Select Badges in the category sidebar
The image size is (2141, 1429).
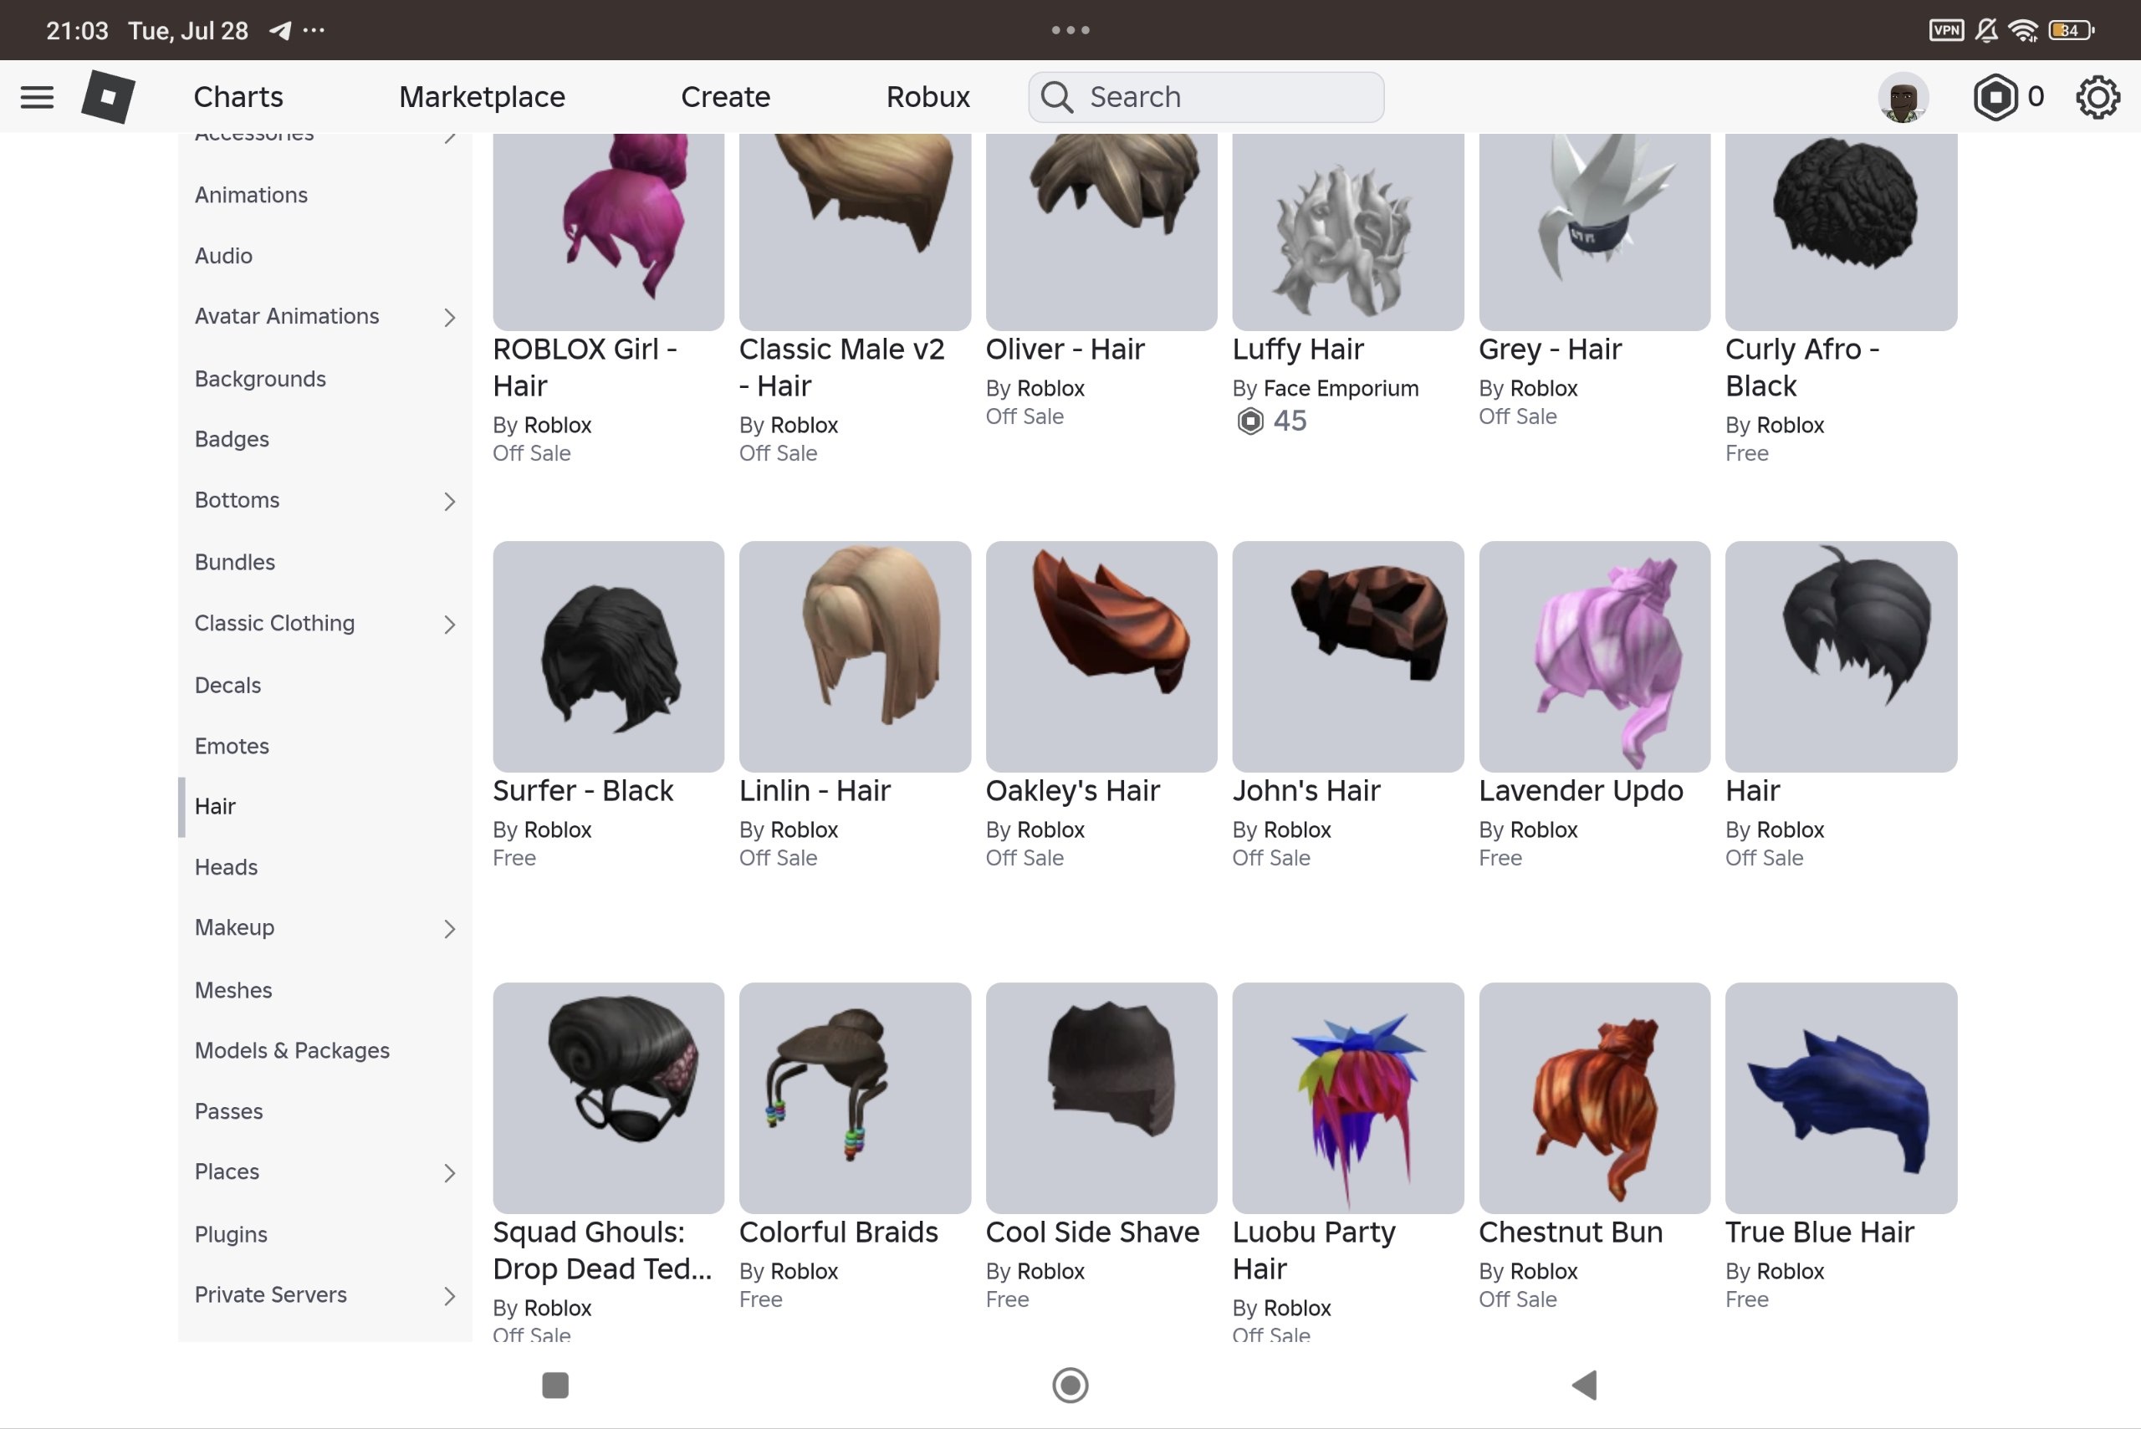(x=232, y=439)
